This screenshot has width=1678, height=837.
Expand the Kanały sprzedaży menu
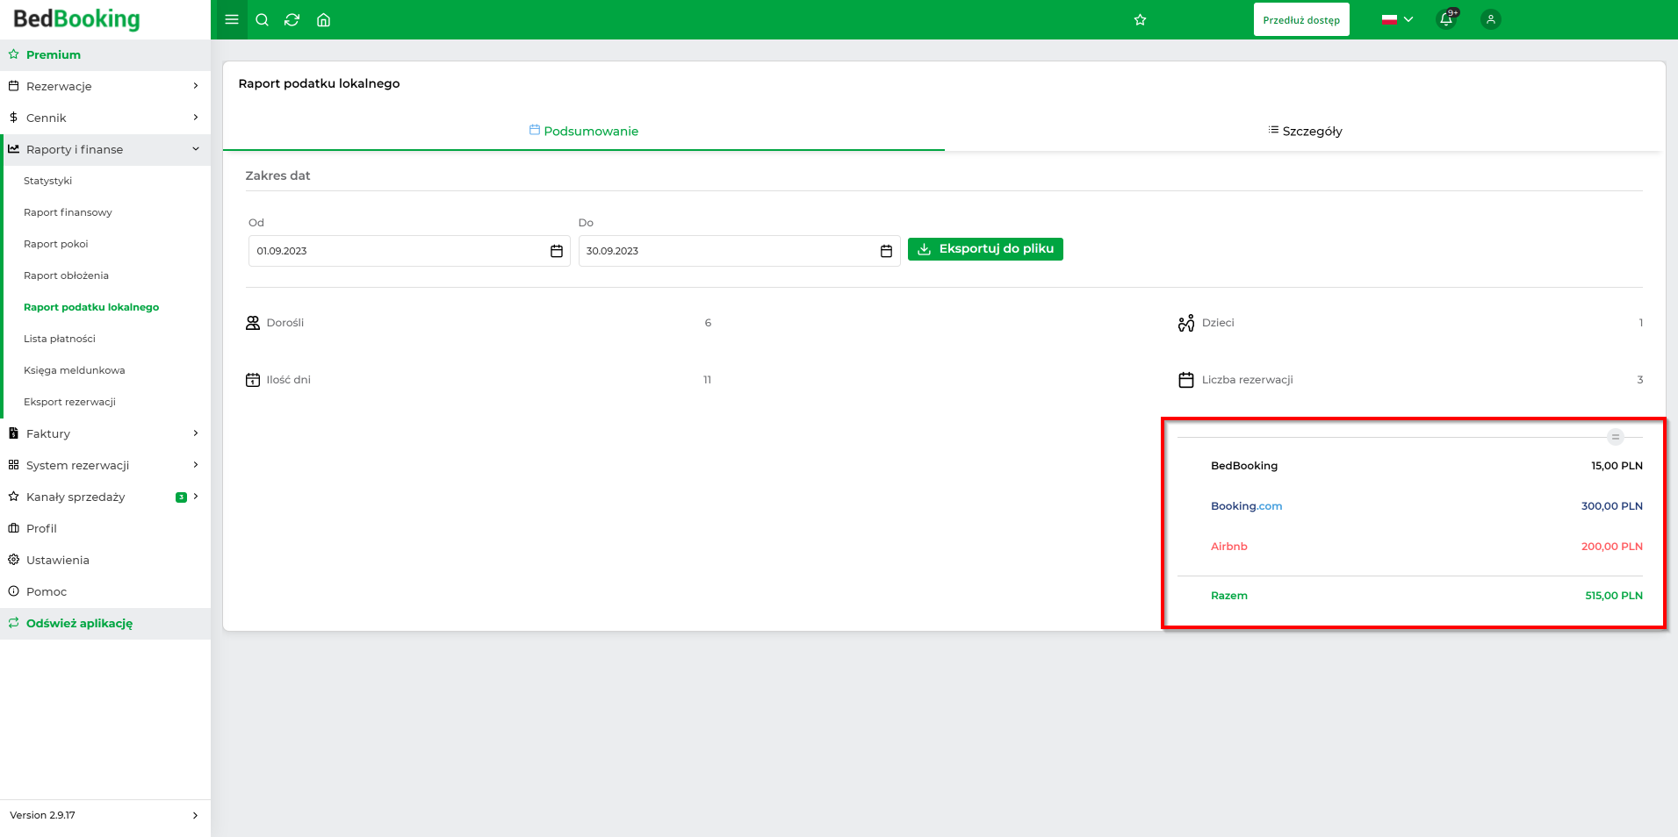click(x=105, y=497)
